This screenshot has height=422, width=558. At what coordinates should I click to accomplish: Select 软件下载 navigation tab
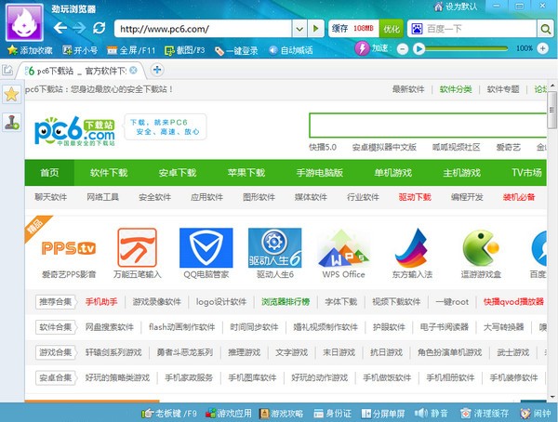[x=109, y=173]
